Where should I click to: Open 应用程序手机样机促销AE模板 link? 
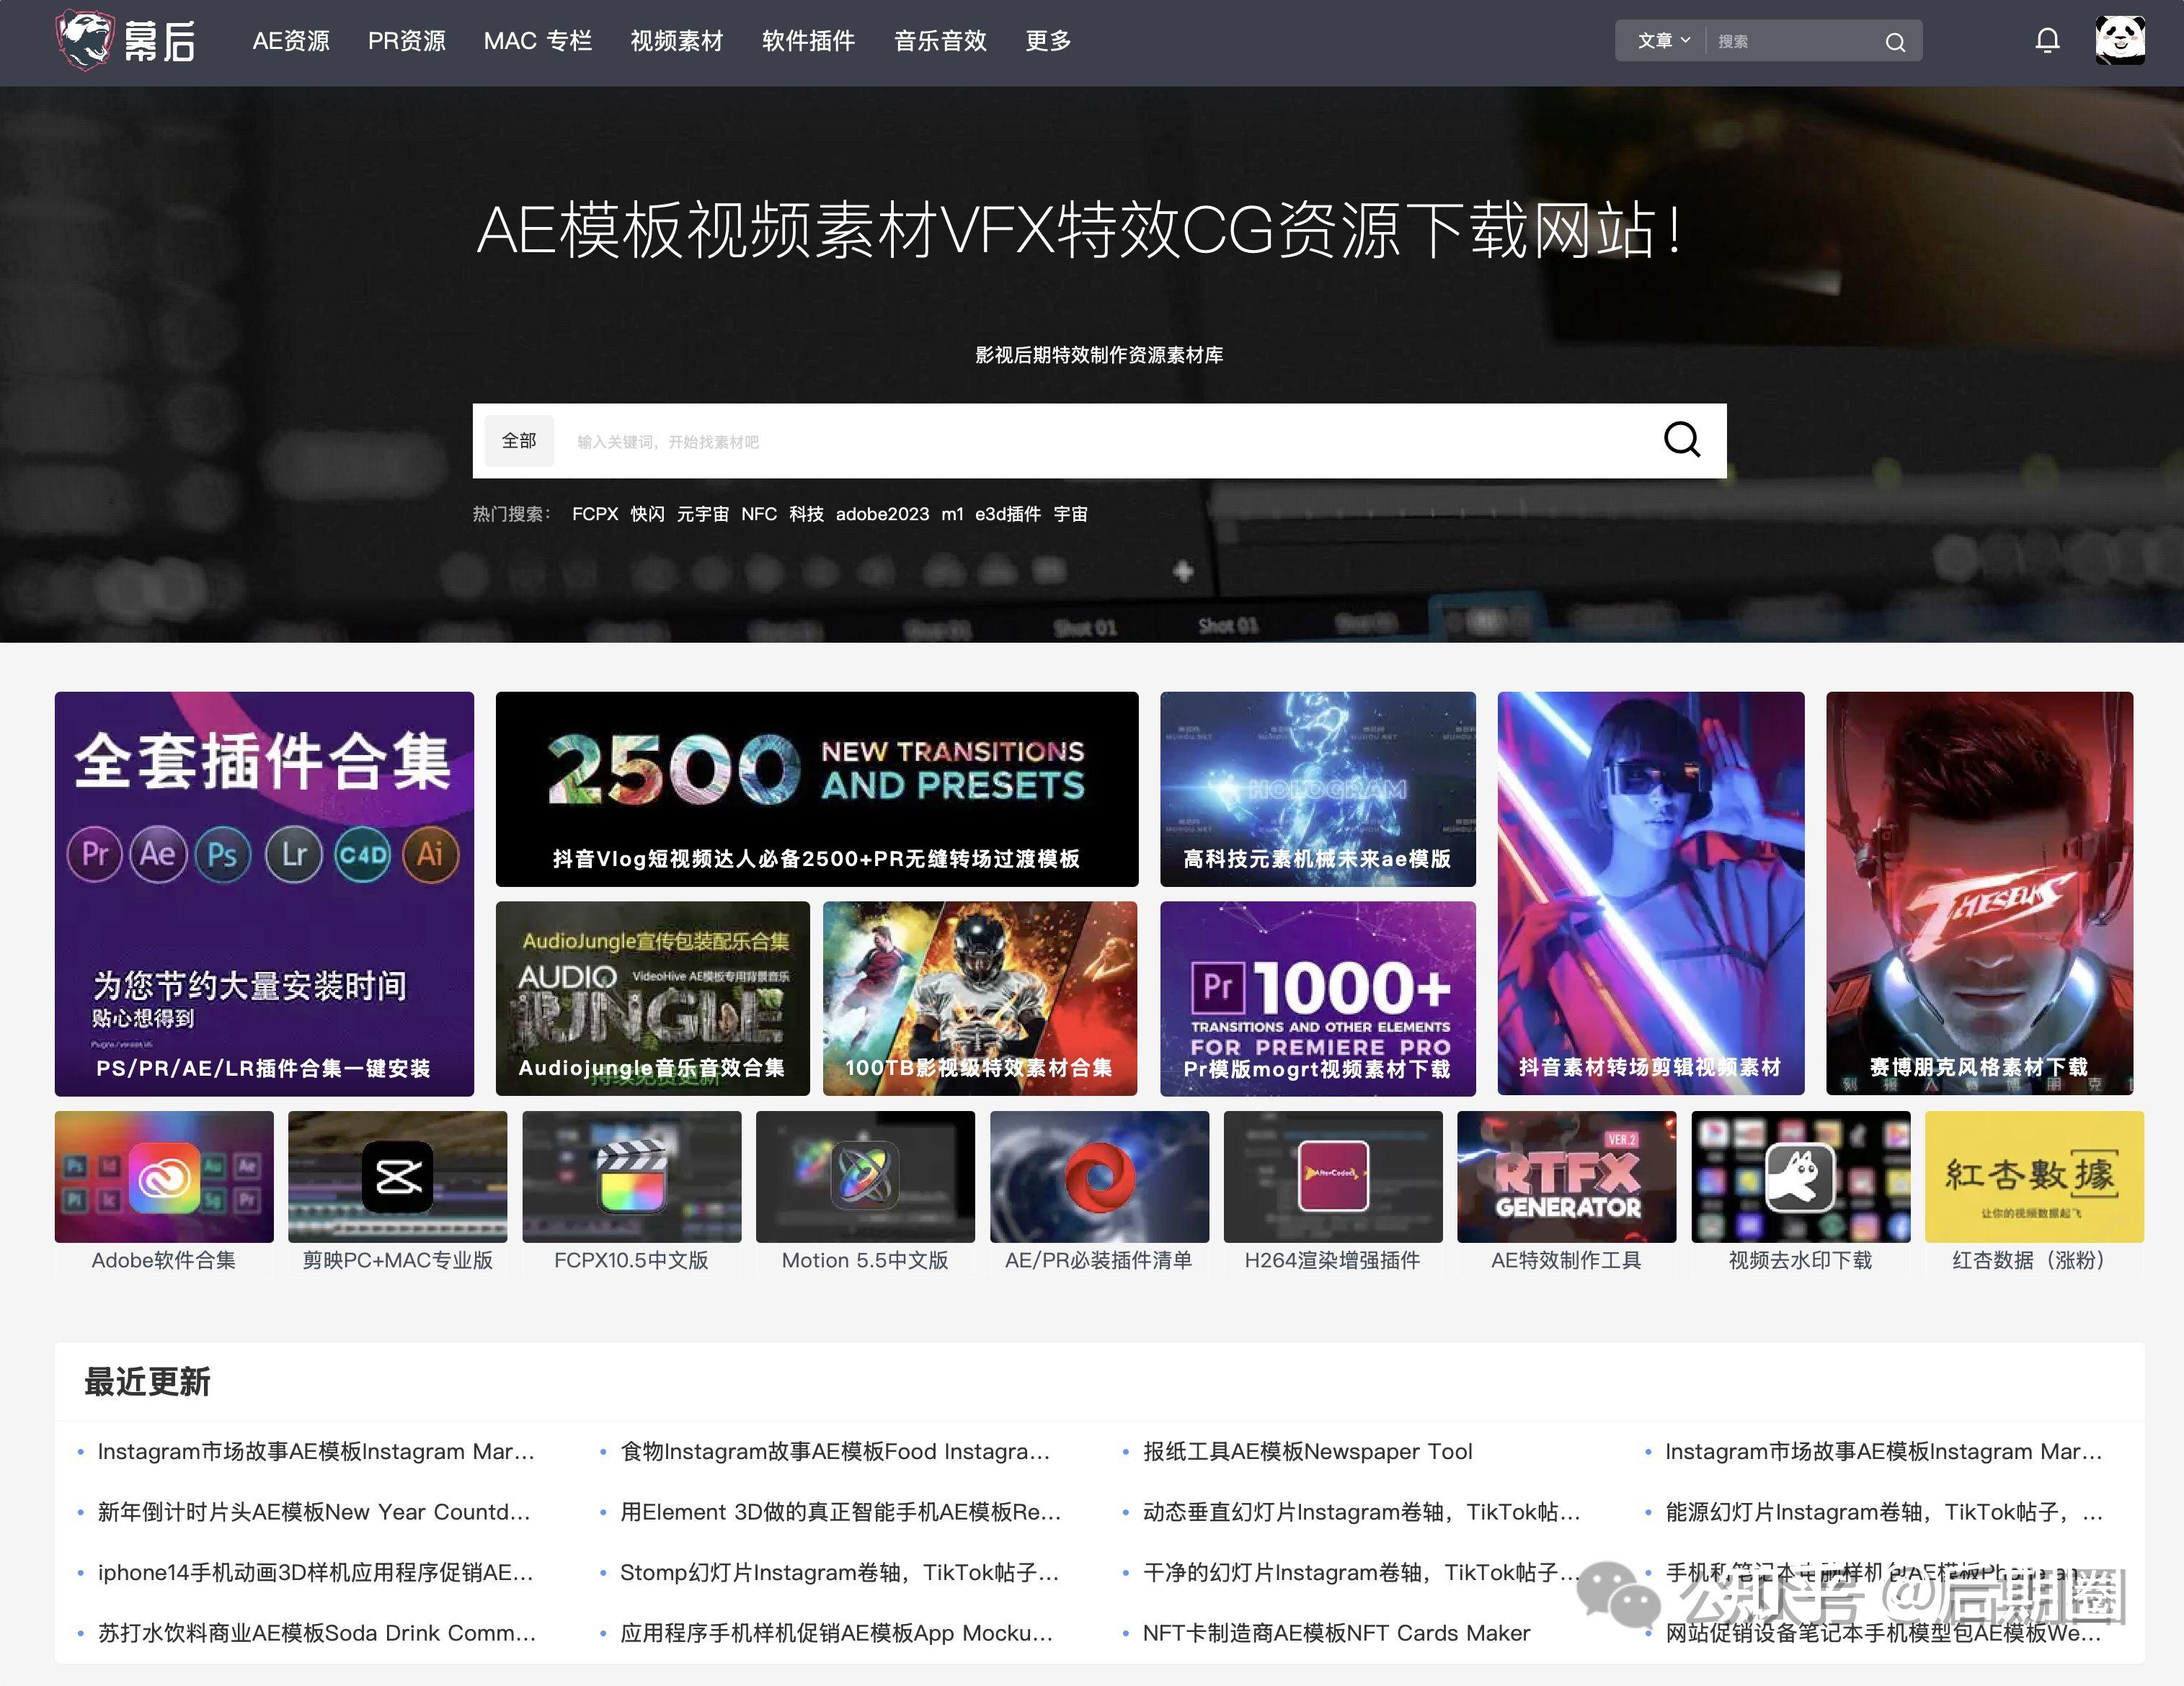click(836, 1633)
